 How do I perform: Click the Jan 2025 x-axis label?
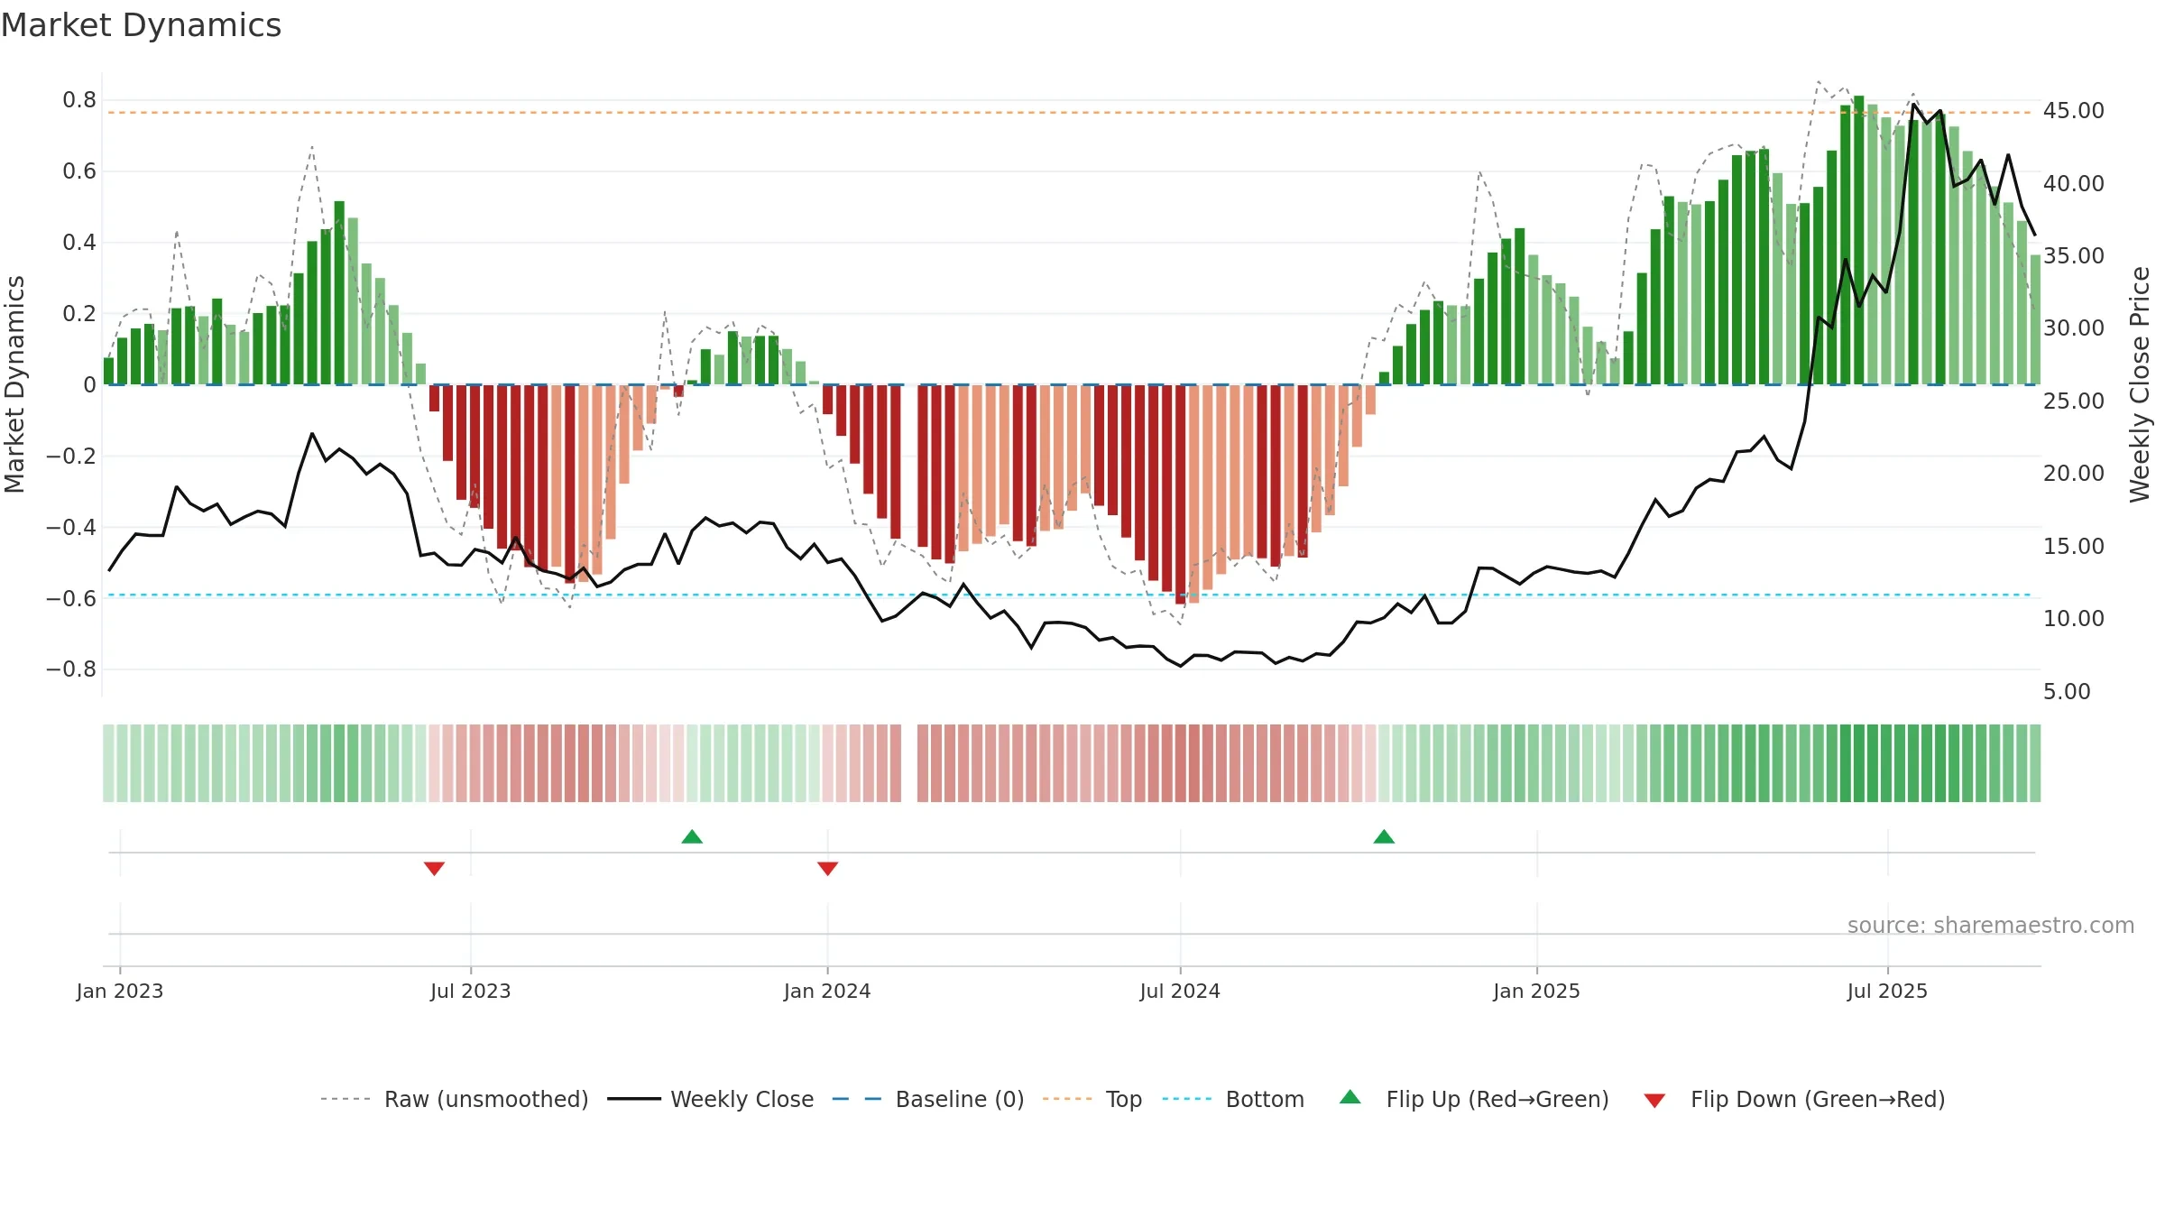(1536, 991)
